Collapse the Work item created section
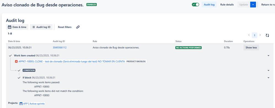 [268, 56]
